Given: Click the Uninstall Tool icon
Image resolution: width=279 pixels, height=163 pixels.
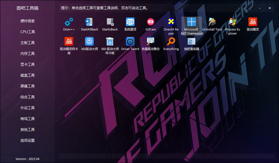Looking at the screenshot, I should pos(212,22).
